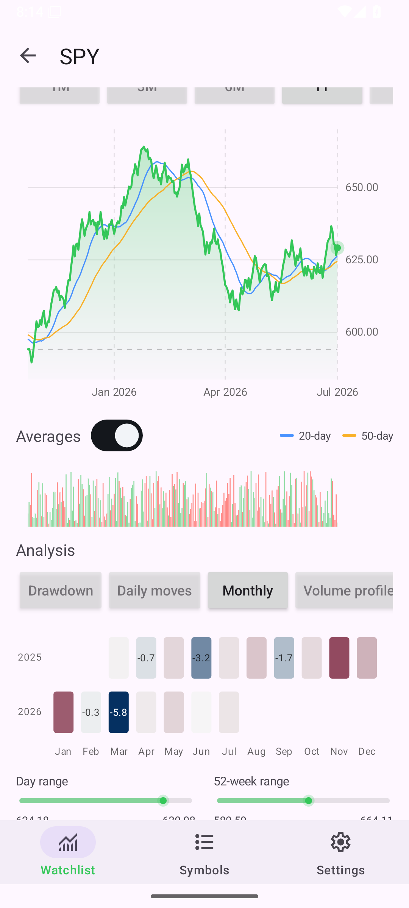
Task: Select the Monthly analysis tab
Action: [248, 591]
